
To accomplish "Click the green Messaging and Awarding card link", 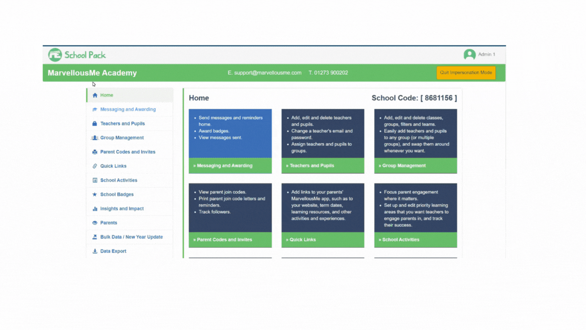I will [230, 166].
